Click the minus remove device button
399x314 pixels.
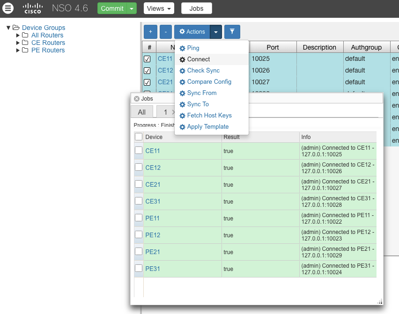(166, 31)
